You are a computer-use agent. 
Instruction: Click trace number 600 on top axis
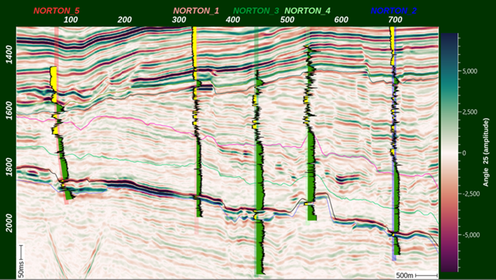(x=341, y=20)
